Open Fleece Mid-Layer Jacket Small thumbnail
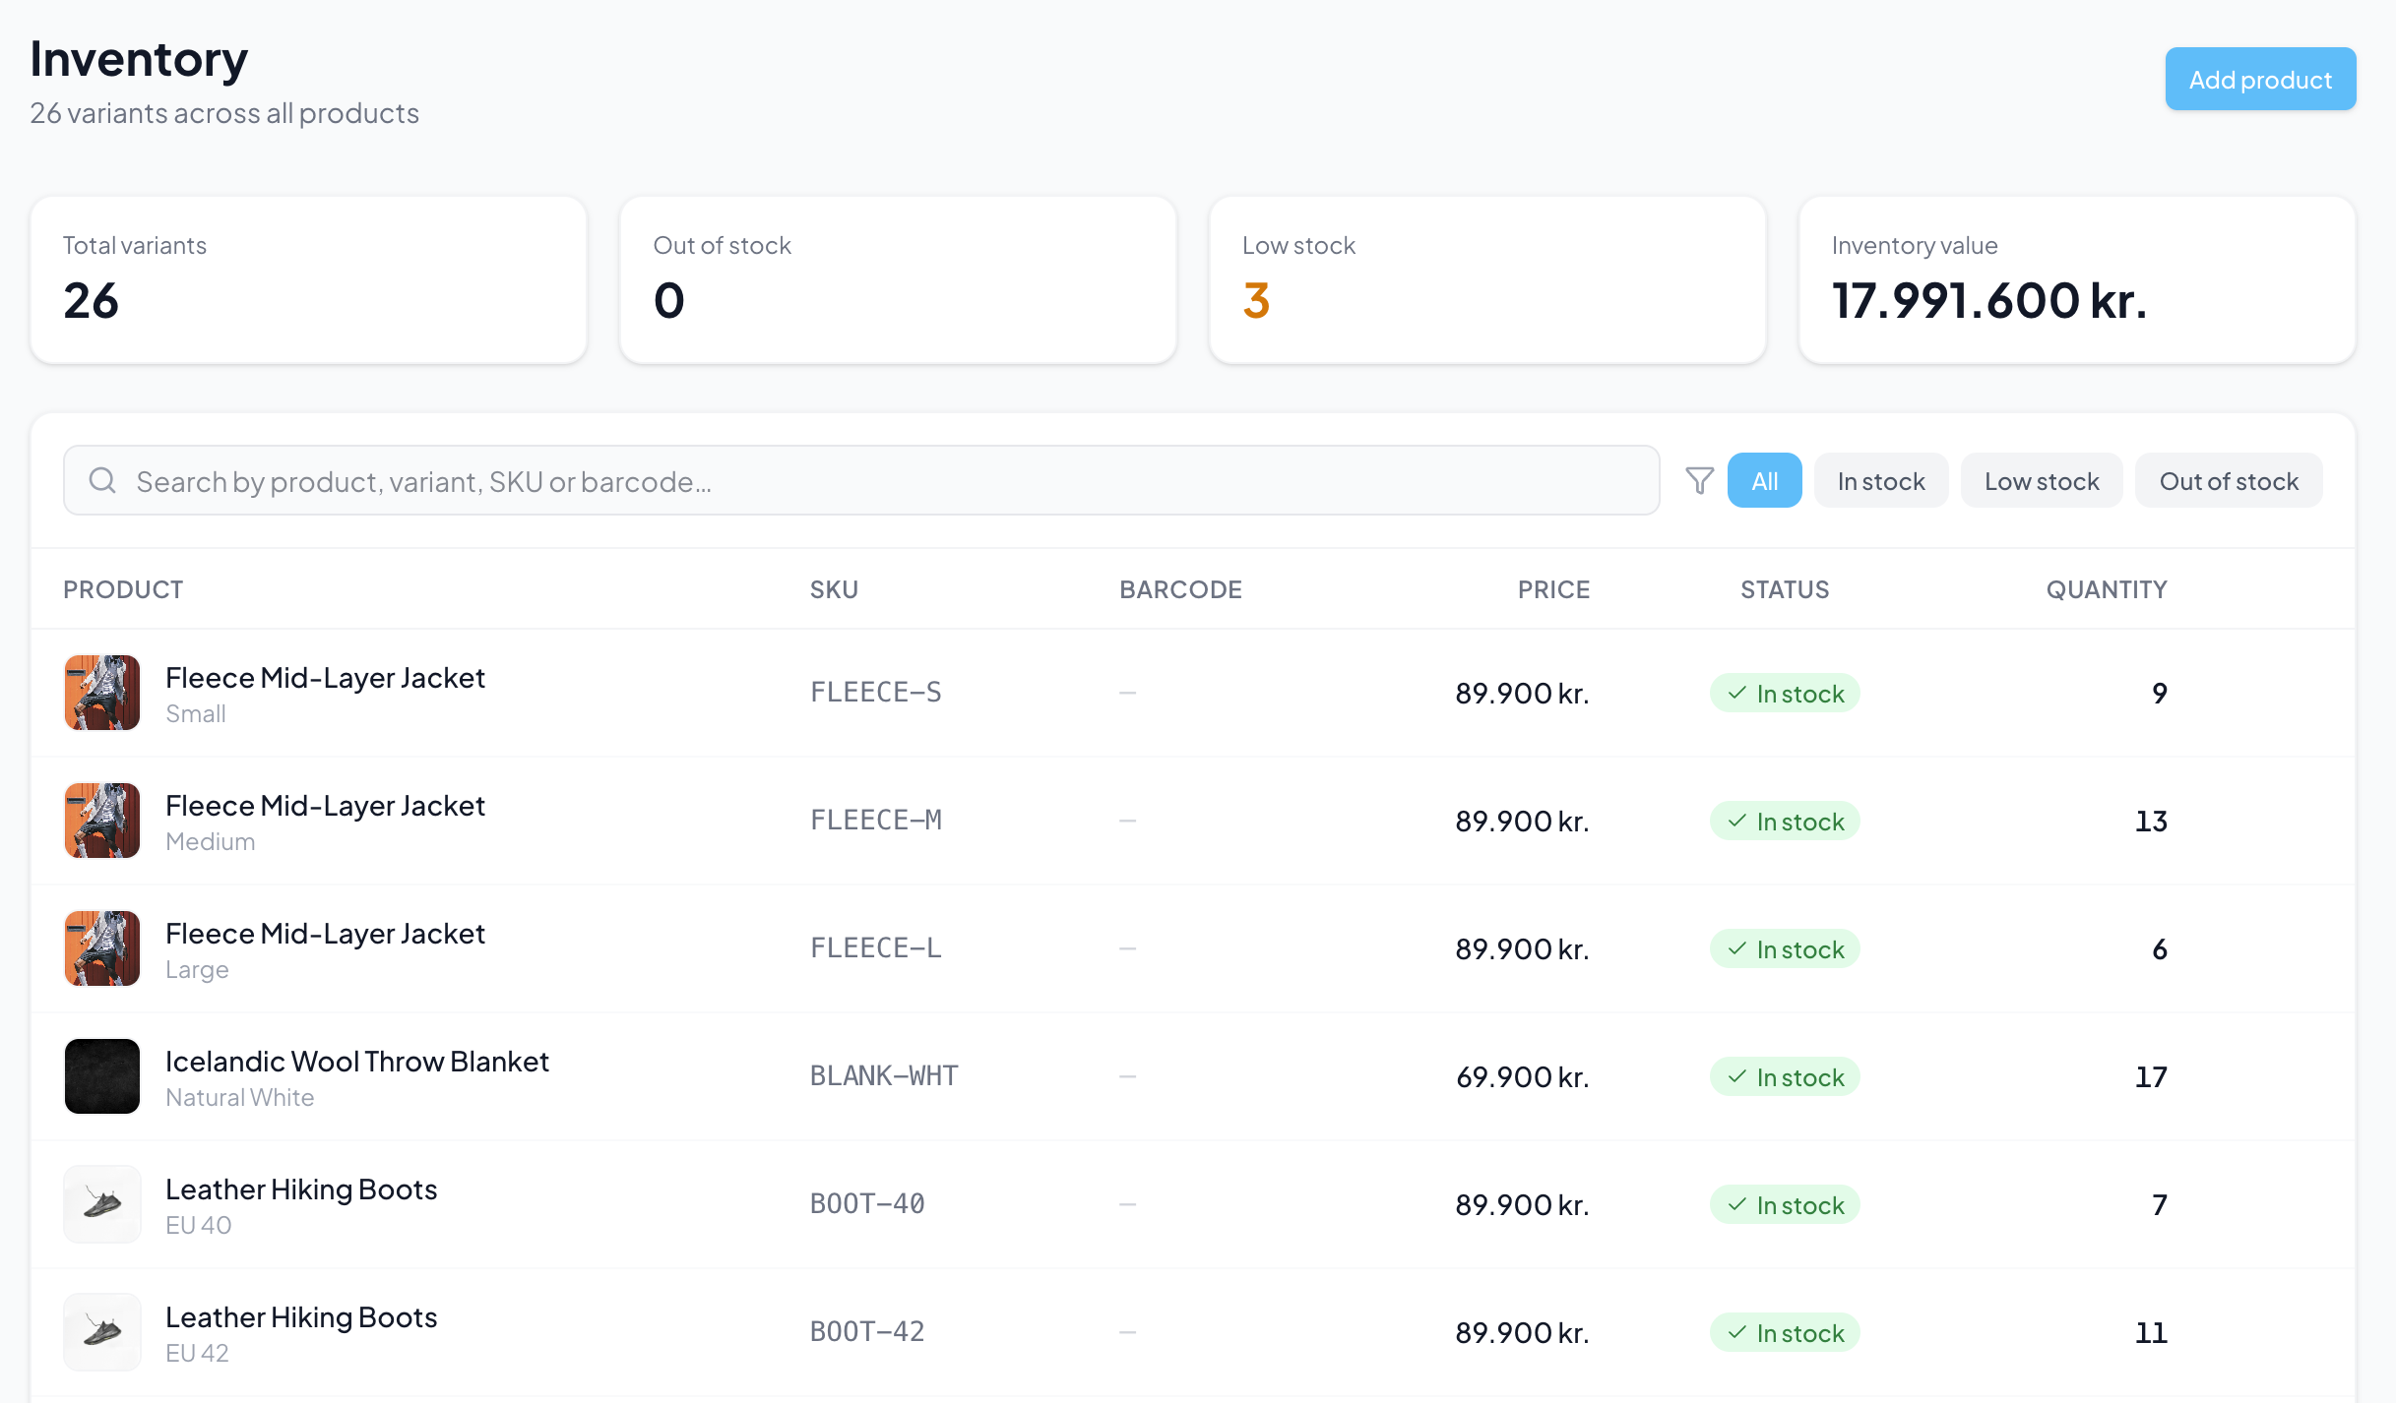2396x1403 pixels. pyautogui.click(x=102, y=693)
